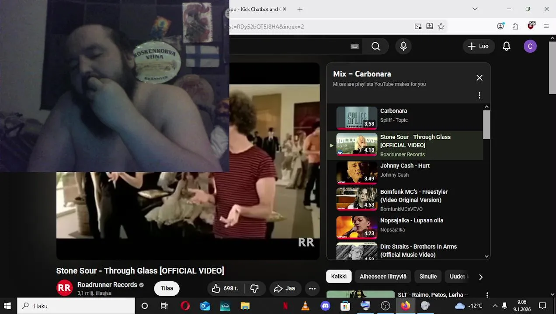This screenshot has width=556, height=314.
Task: Close the 'Kick Chatbot' browser tab
Action: click(284, 9)
